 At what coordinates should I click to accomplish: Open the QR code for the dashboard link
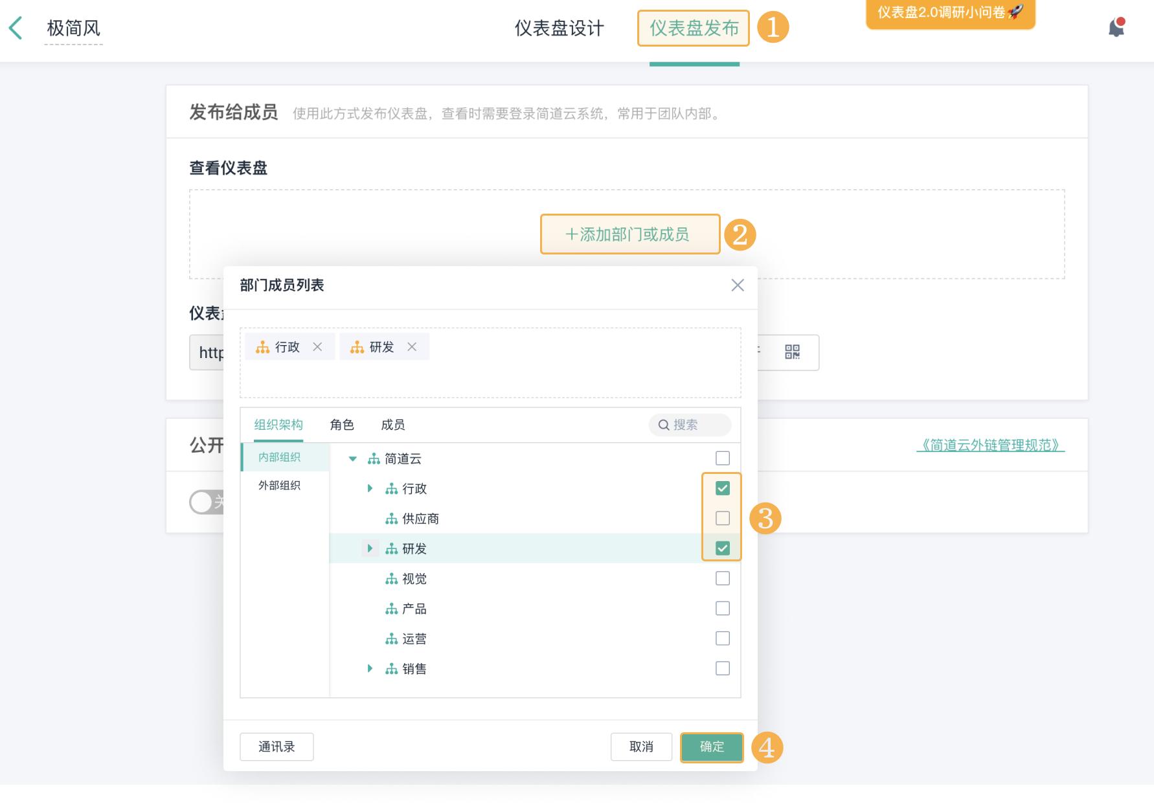[x=793, y=352]
